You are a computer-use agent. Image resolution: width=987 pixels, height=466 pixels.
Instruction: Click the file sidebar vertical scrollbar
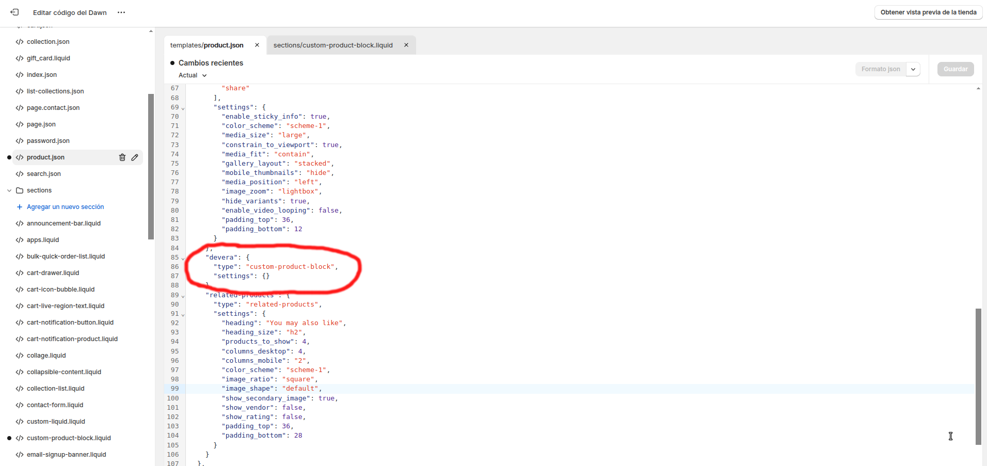click(151, 166)
